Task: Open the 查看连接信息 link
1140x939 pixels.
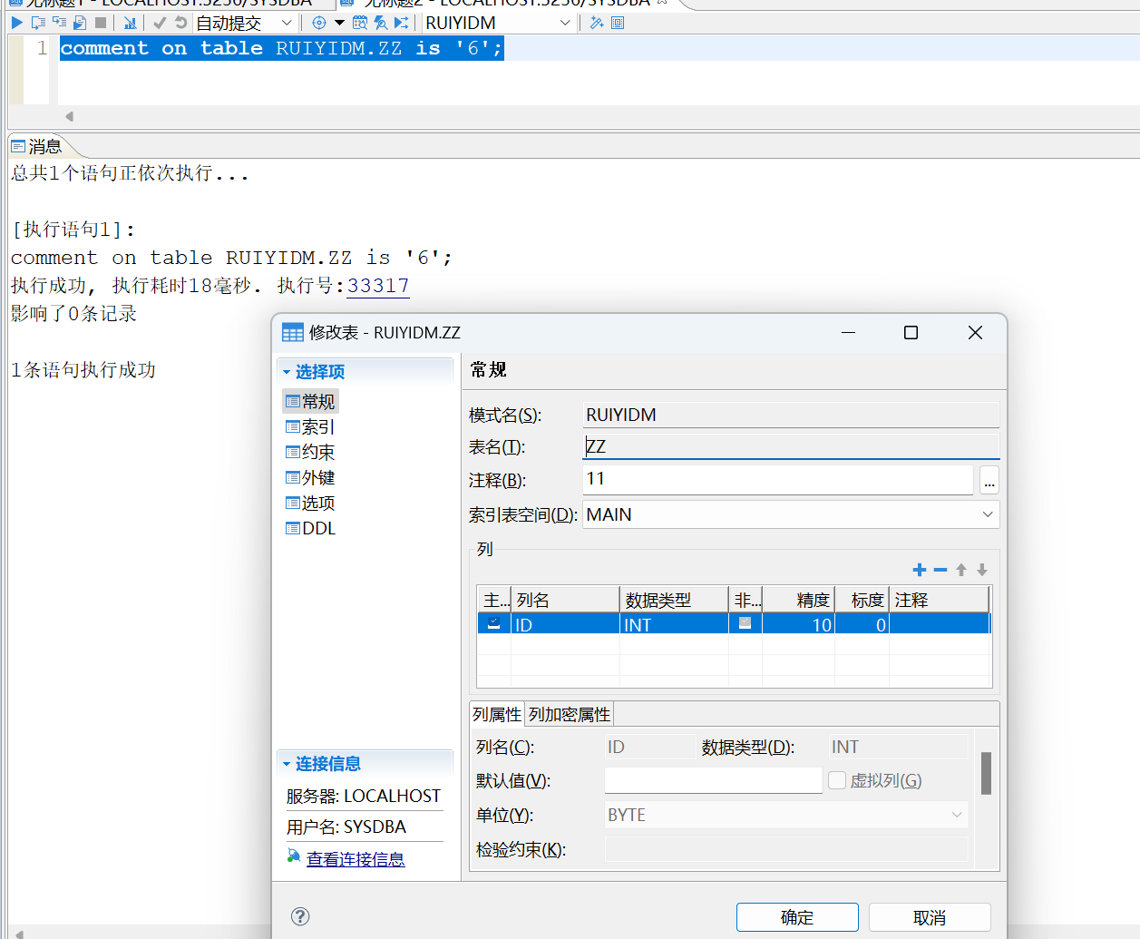Action: point(356,858)
